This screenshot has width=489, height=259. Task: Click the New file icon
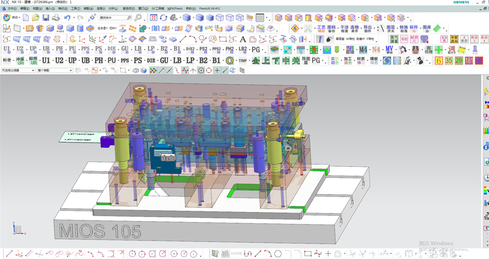coord(26,18)
